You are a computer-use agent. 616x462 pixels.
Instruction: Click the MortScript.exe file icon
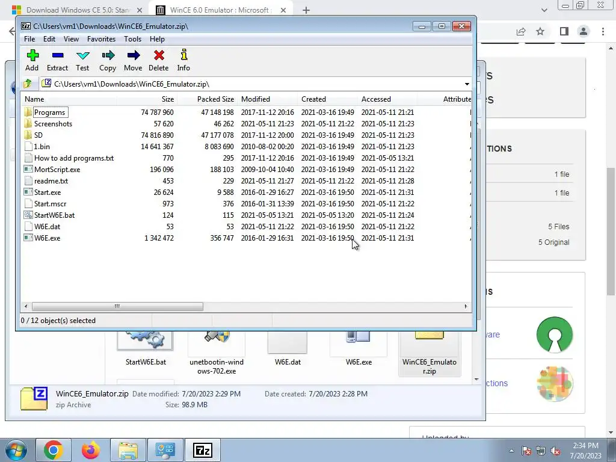point(28,169)
